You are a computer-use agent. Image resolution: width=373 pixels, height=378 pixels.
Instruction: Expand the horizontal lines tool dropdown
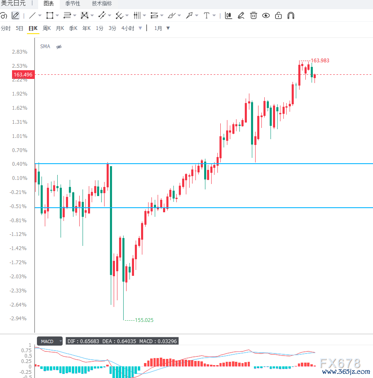click(x=75, y=16)
